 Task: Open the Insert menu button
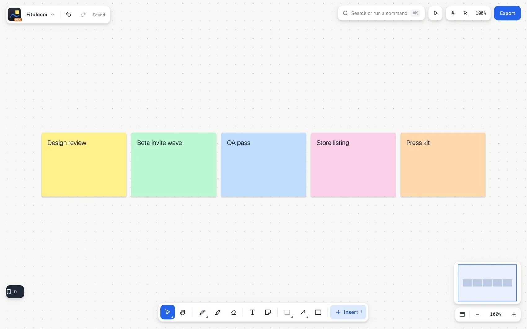(x=348, y=312)
